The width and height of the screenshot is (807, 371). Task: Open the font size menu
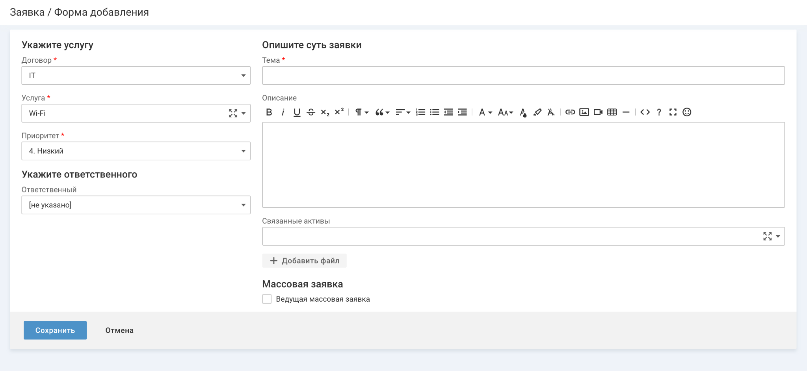coord(505,112)
